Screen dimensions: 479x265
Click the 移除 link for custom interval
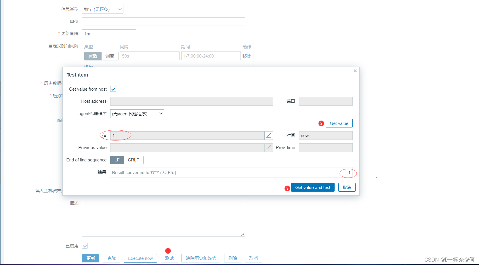point(247,56)
